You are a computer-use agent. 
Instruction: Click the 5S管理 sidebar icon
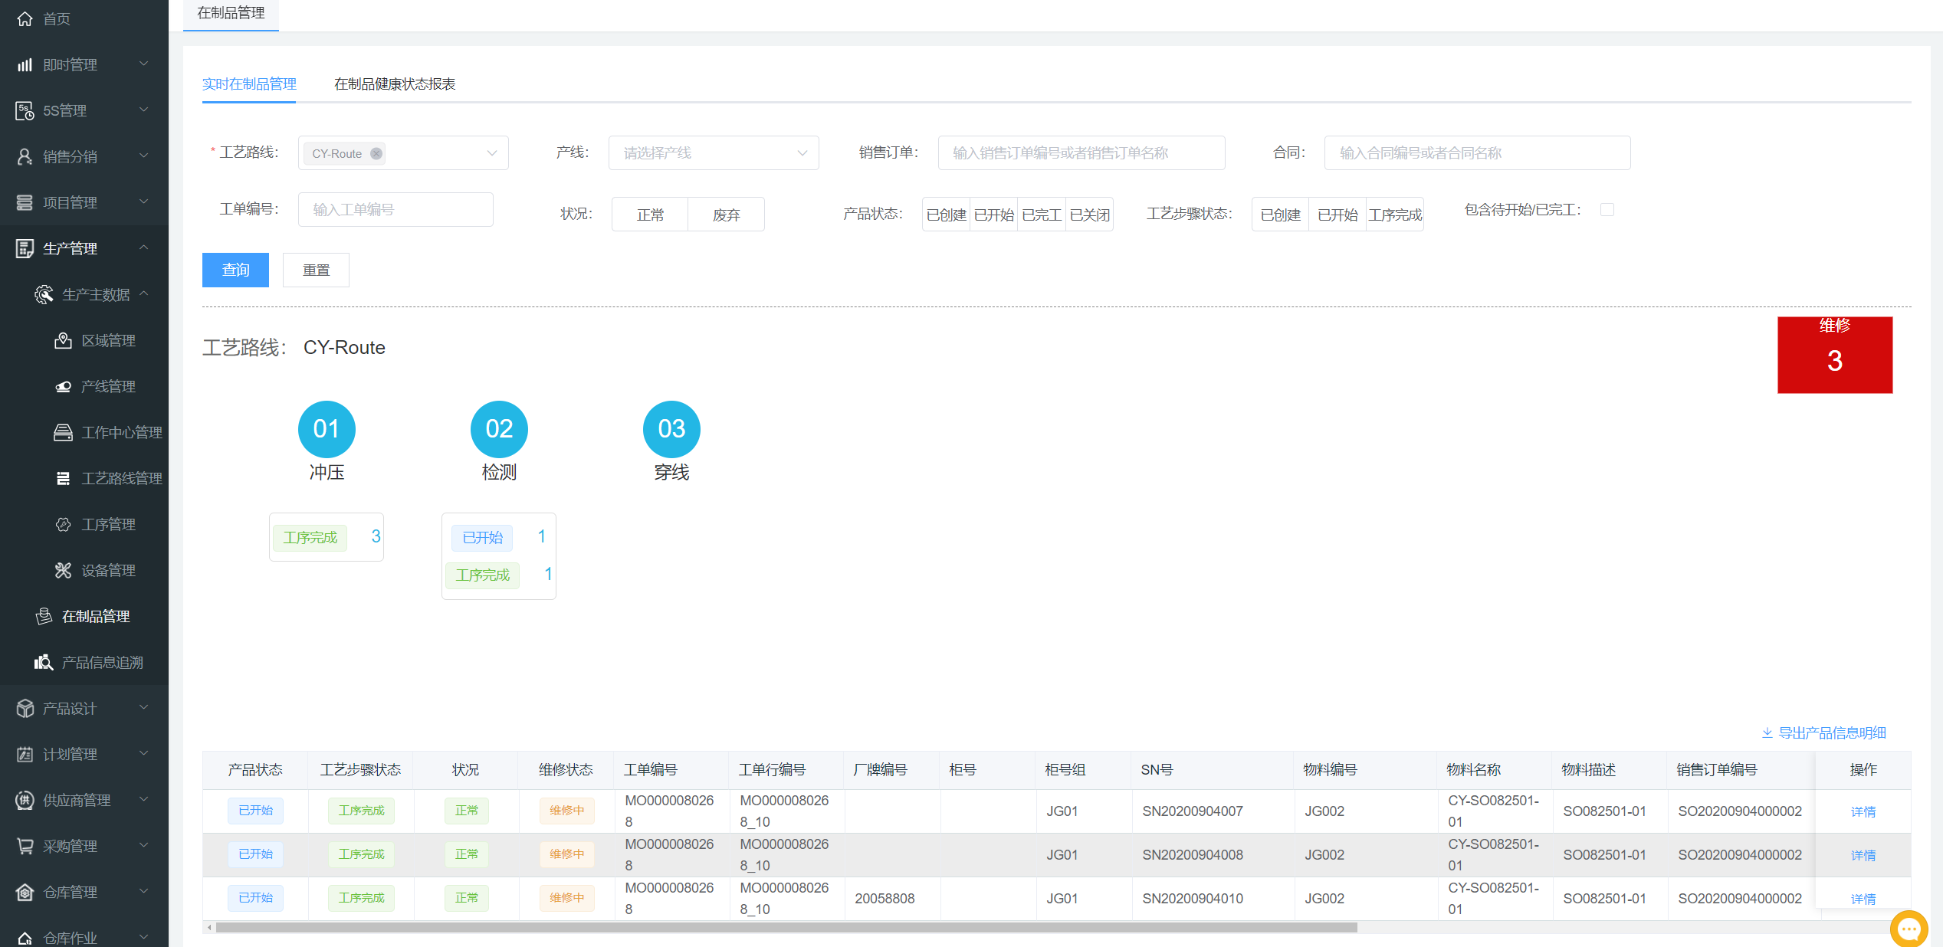pos(25,111)
